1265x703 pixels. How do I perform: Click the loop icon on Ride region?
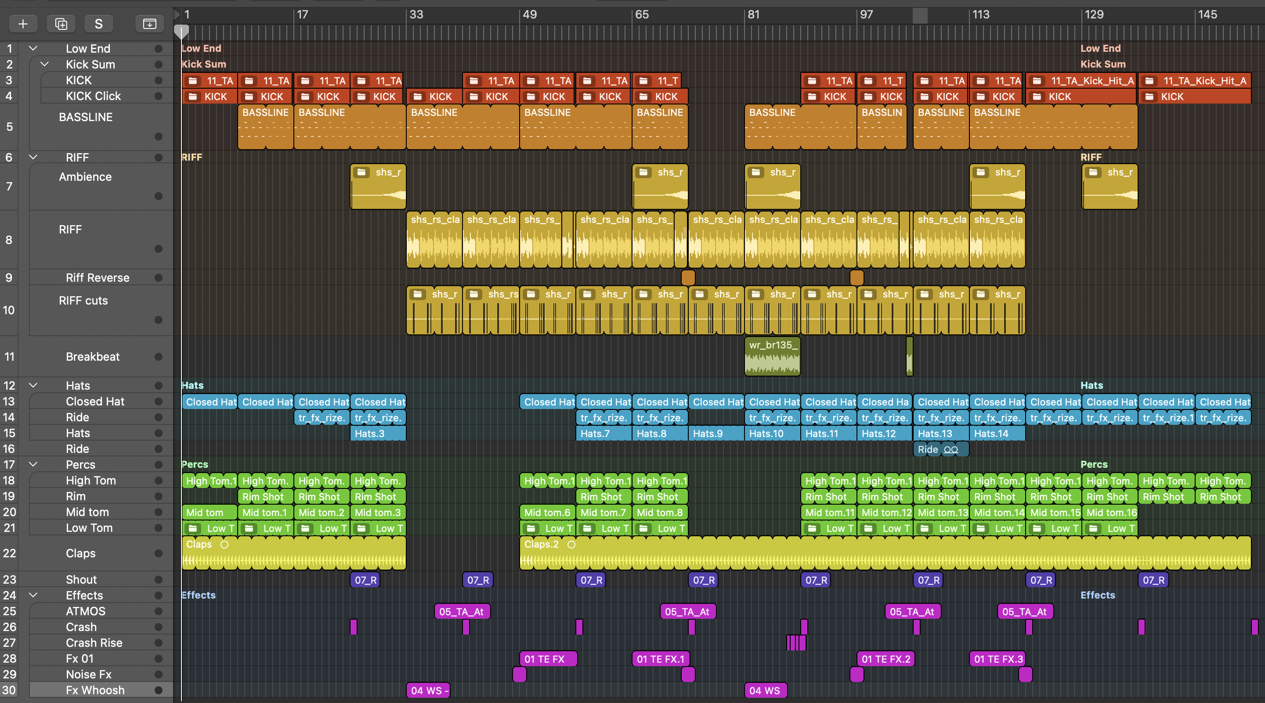[x=951, y=449]
